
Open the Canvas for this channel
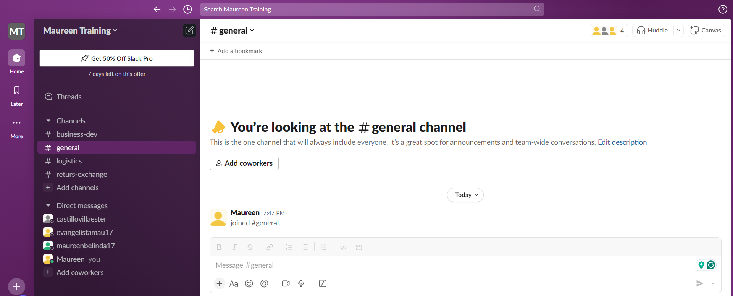[706, 31]
